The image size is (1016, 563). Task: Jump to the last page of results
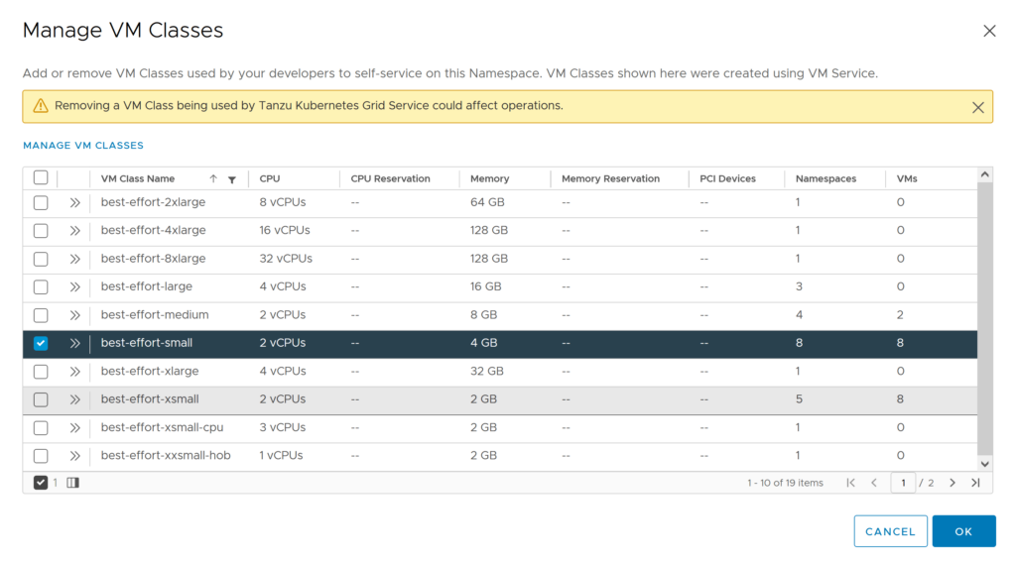tap(975, 483)
